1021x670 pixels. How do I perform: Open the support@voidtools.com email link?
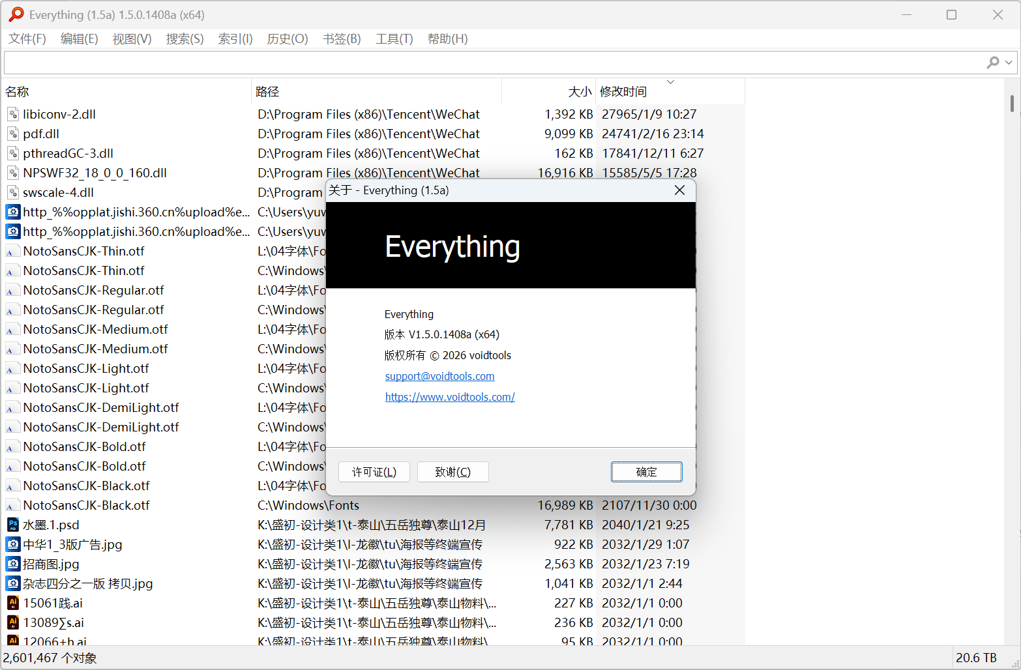point(440,376)
